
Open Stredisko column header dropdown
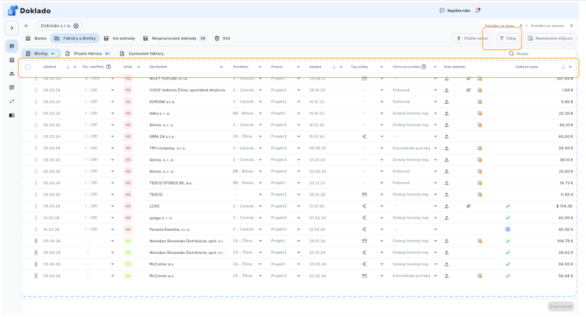point(260,67)
